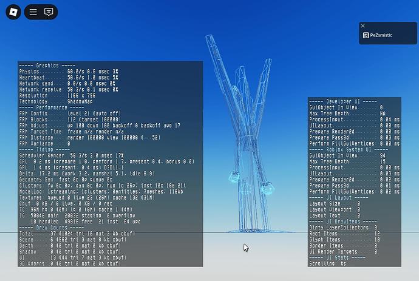Click the 'Clusters' line
The image size is (419, 281).
103,186
